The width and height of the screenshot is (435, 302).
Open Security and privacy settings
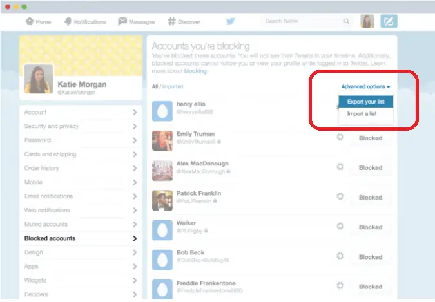click(x=81, y=126)
